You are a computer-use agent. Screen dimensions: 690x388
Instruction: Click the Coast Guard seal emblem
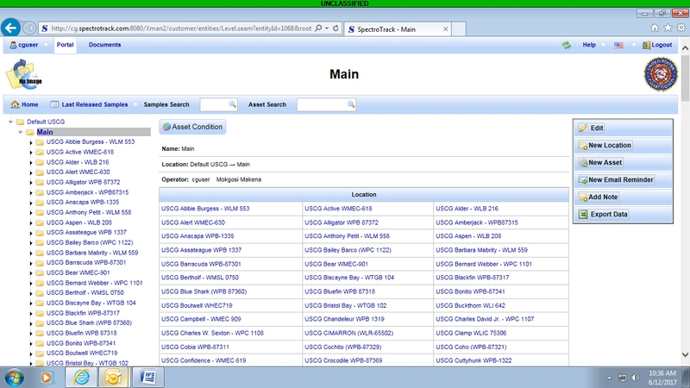click(x=661, y=74)
